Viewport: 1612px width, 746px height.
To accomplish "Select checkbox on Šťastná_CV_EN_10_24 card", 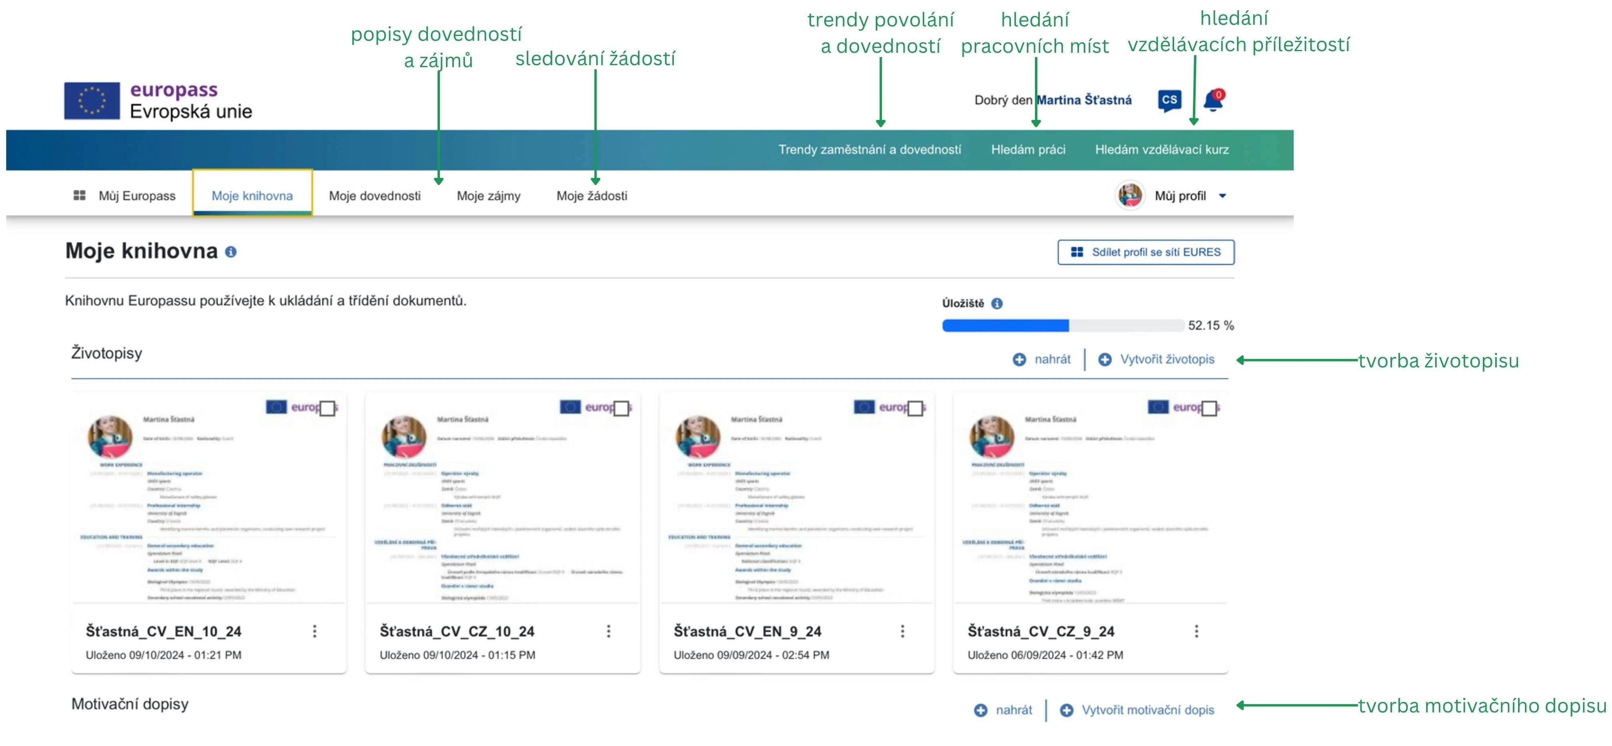I will tap(327, 409).
